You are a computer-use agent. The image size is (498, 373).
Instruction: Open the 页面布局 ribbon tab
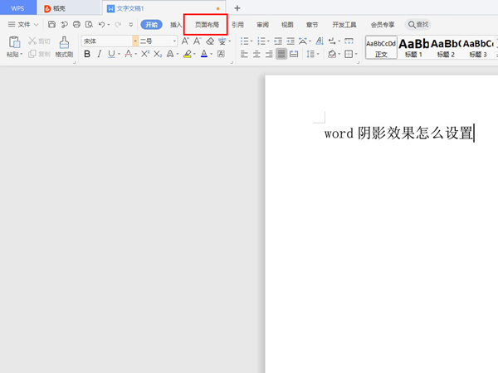click(x=206, y=25)
